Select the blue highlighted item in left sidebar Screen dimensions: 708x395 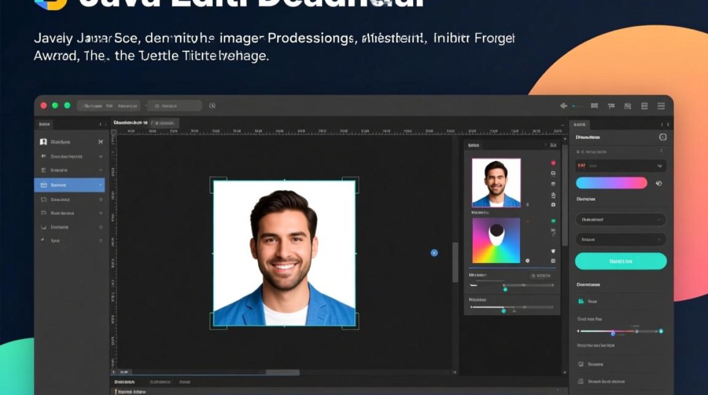(70, 185)
